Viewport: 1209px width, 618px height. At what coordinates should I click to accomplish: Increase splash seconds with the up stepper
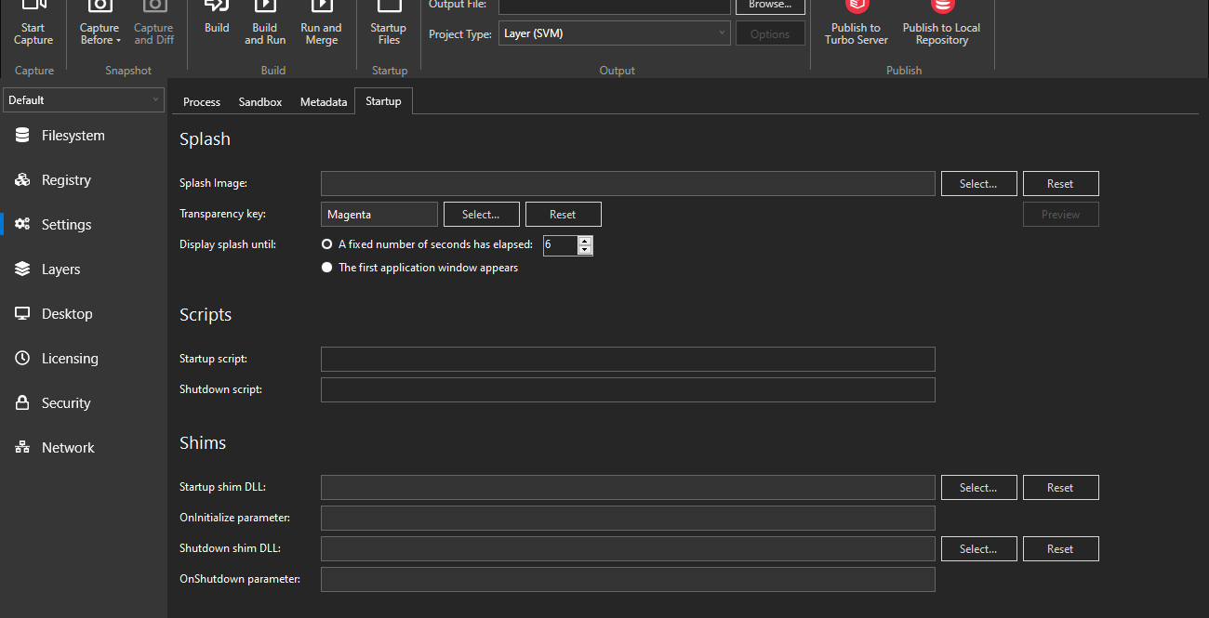click(x=585, y=240)
